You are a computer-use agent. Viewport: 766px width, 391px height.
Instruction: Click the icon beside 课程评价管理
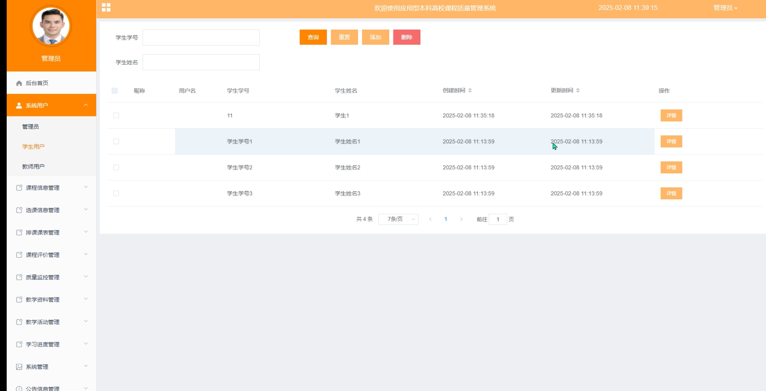click(x=19, y=255)
